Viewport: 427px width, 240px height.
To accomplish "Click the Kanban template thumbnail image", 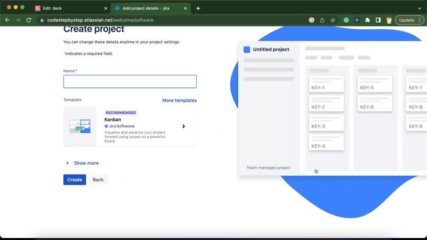I will click(80, 126).
